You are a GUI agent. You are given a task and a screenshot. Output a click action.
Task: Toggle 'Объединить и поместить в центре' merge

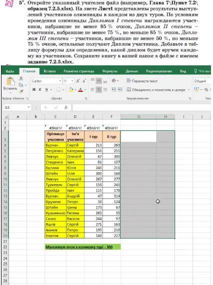(155, 90)
